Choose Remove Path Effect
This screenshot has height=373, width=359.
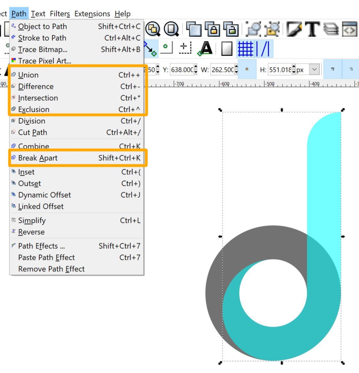coord(76,269)
